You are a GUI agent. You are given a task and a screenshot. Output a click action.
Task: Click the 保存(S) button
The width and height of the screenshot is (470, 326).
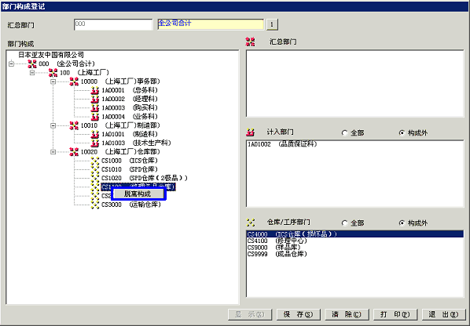point(298,314)
